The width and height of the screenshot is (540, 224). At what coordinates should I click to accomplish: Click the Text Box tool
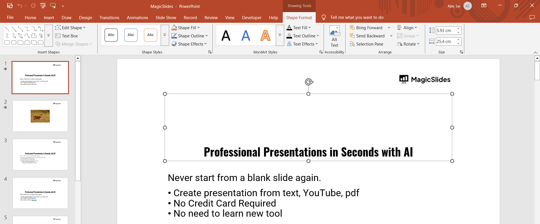pos(66,36)
